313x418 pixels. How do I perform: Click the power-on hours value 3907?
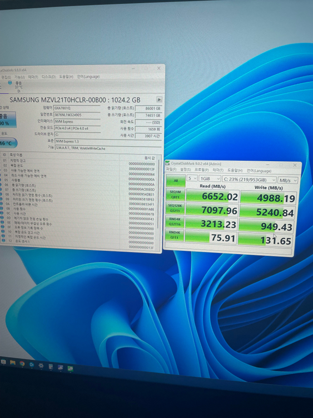point(148,135)
